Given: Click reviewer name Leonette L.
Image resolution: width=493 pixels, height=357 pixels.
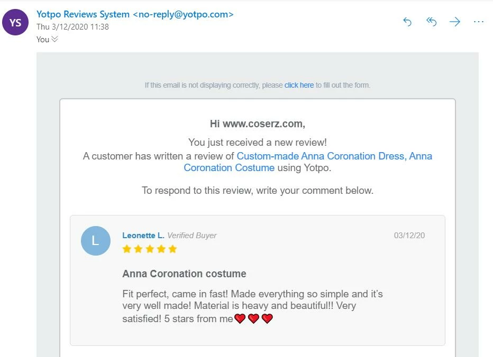Looking at the screenshot, I should 143,236.
